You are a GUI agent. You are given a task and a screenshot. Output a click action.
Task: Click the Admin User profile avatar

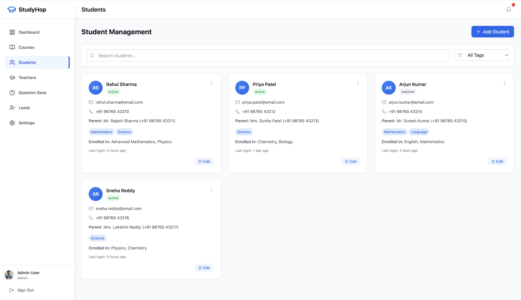[9, 275]
